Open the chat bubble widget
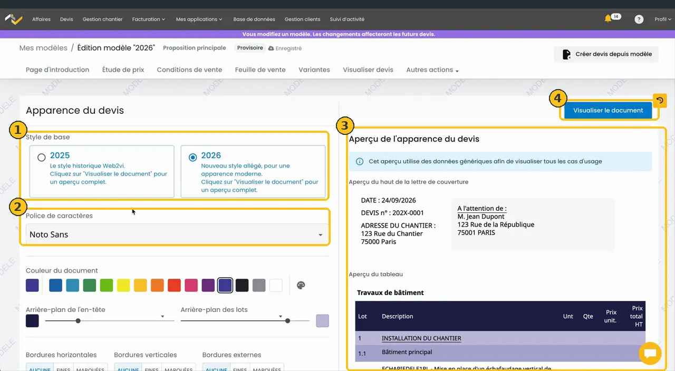The width and height of the screenshot is (675, 371). click(x=650, y=353)
